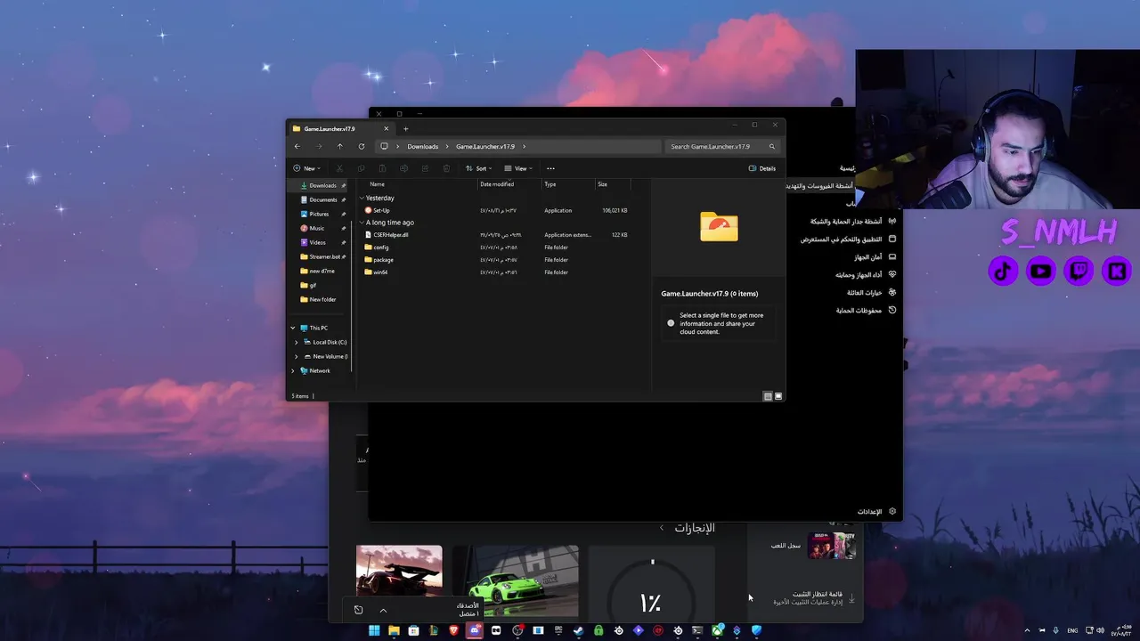
Task: Show hidden system tray icons chevron
Action: [x=1027, y=630]
